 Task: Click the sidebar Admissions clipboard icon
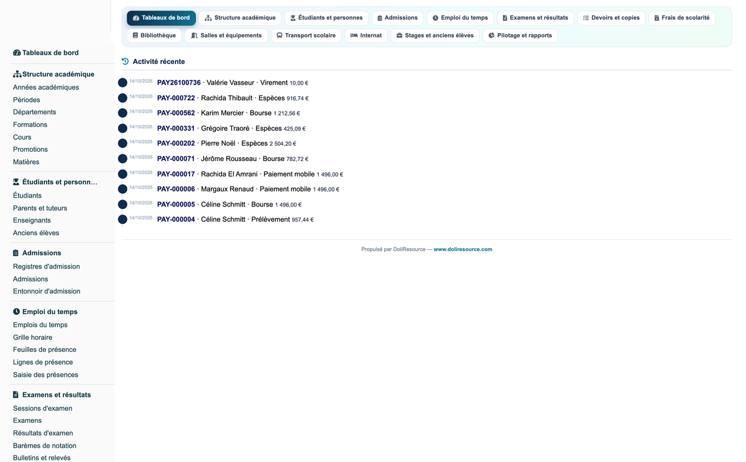click(16, 253)
